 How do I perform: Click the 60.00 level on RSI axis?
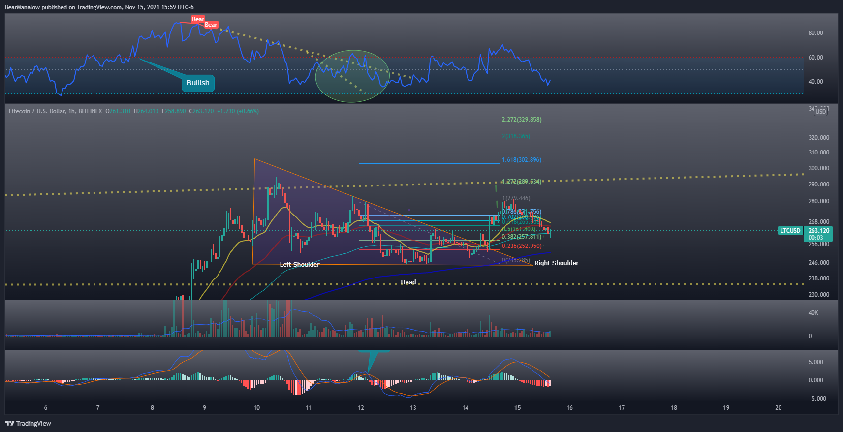815,58
